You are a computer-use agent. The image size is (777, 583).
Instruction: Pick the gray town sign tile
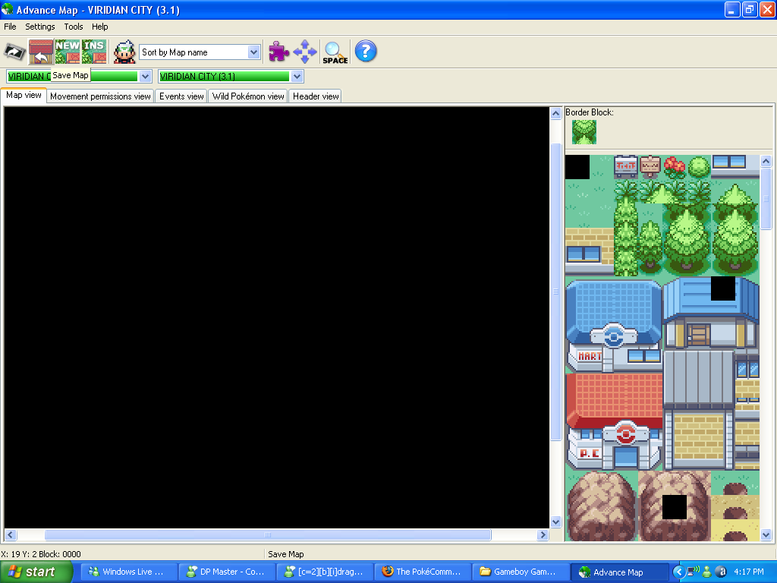(x=626, y=167)
